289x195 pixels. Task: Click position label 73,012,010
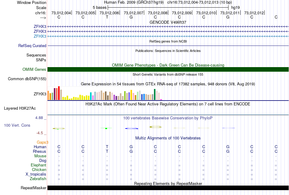[206, 13]
